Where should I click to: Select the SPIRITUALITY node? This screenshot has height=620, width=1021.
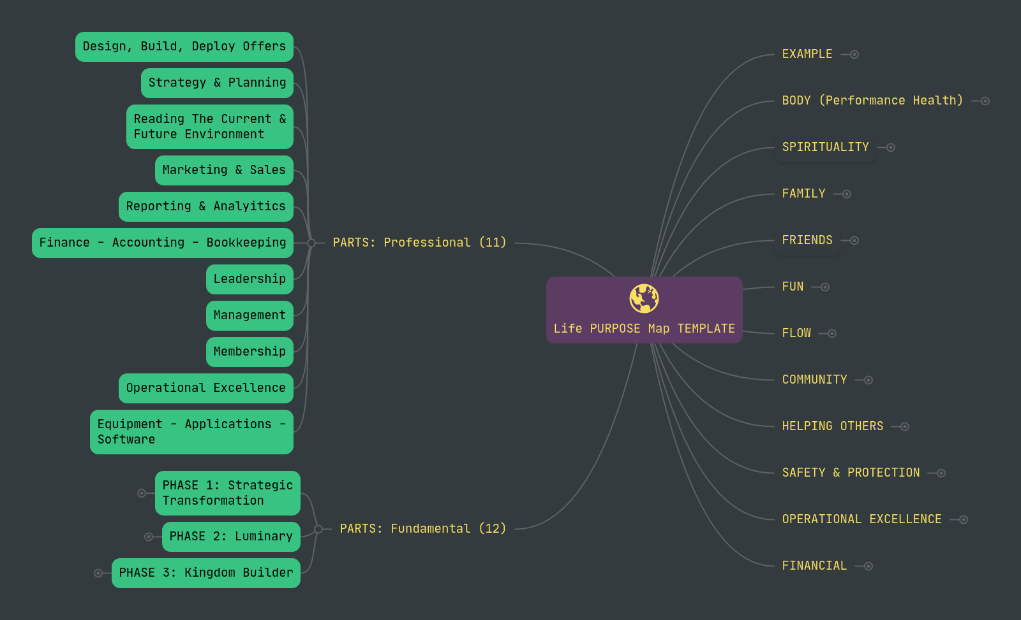[x=825, y=147]
